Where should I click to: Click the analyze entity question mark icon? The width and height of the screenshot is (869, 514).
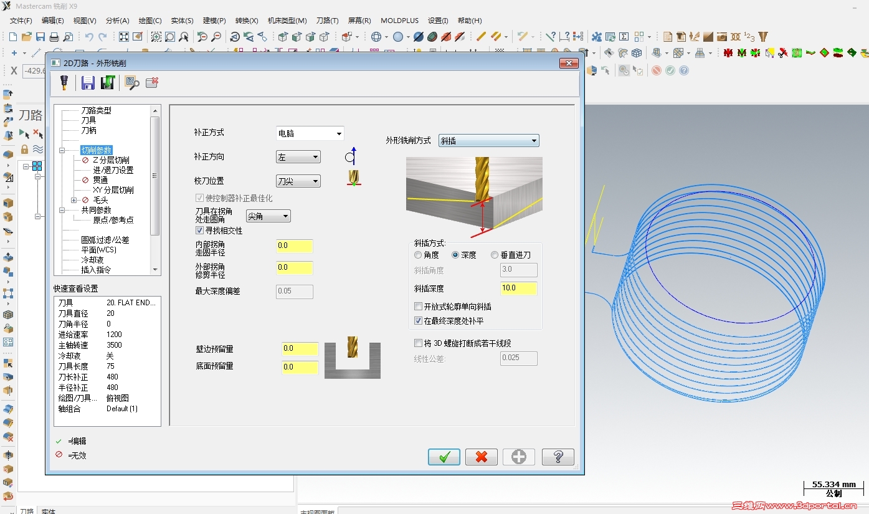tap(551, 37)
